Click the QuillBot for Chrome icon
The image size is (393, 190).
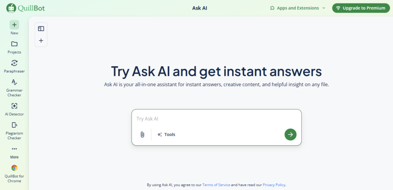click(x=14, y=168)
